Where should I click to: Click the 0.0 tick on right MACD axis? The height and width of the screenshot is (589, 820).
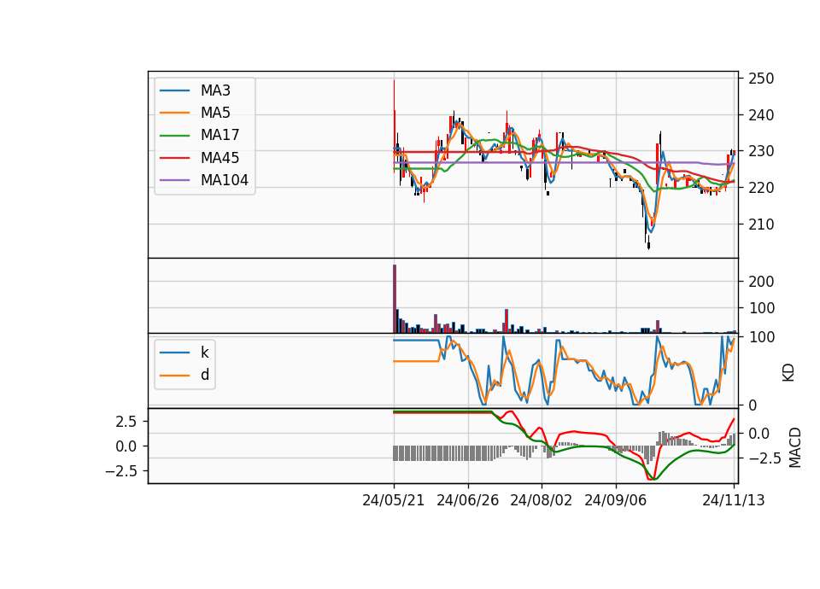(x=758, y=434)
